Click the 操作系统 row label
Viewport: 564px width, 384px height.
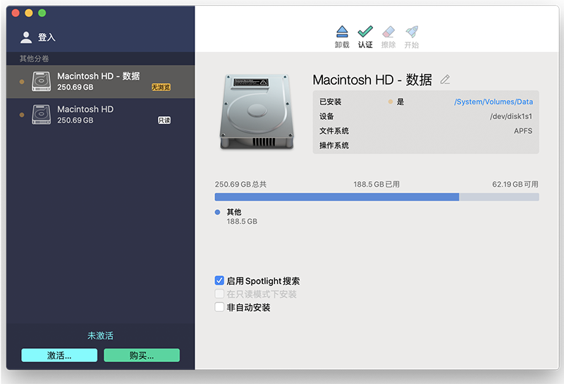[334, 145]
